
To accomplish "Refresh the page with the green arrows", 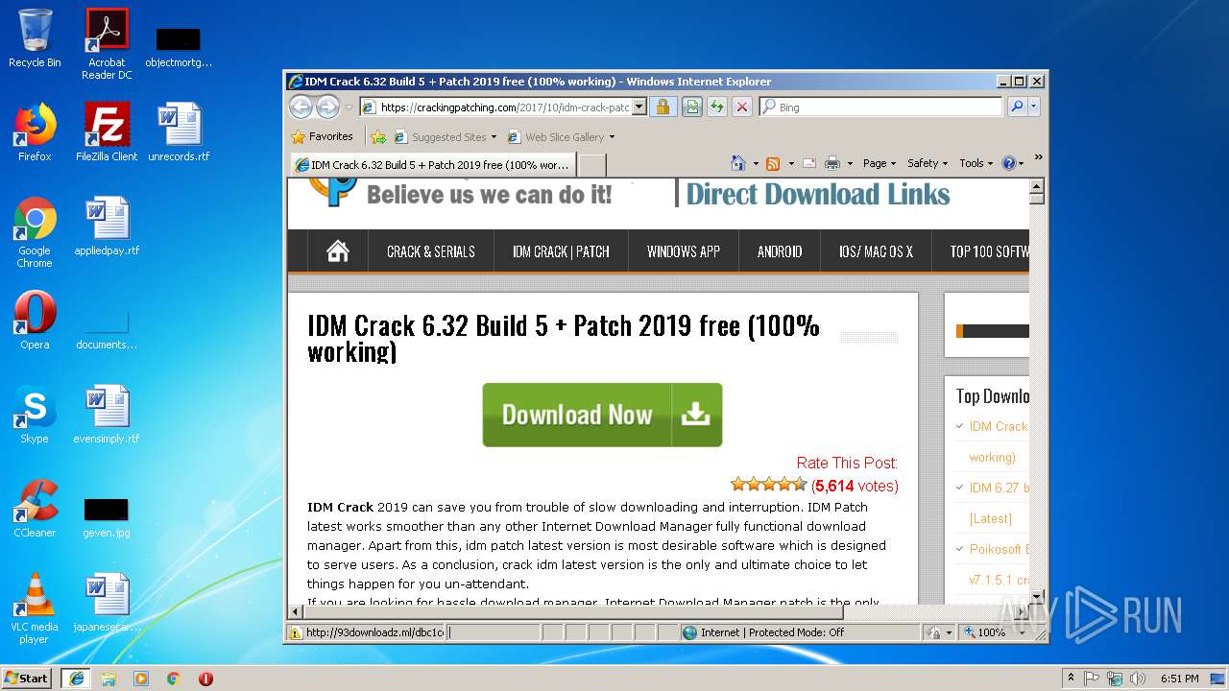I will (716, 107).
